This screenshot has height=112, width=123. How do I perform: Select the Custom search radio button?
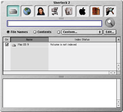pos(59,32)
